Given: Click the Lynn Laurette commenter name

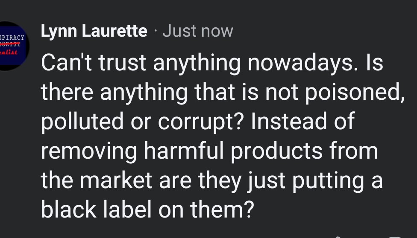Looking at the screenshot, I should (x=94, y=31).
